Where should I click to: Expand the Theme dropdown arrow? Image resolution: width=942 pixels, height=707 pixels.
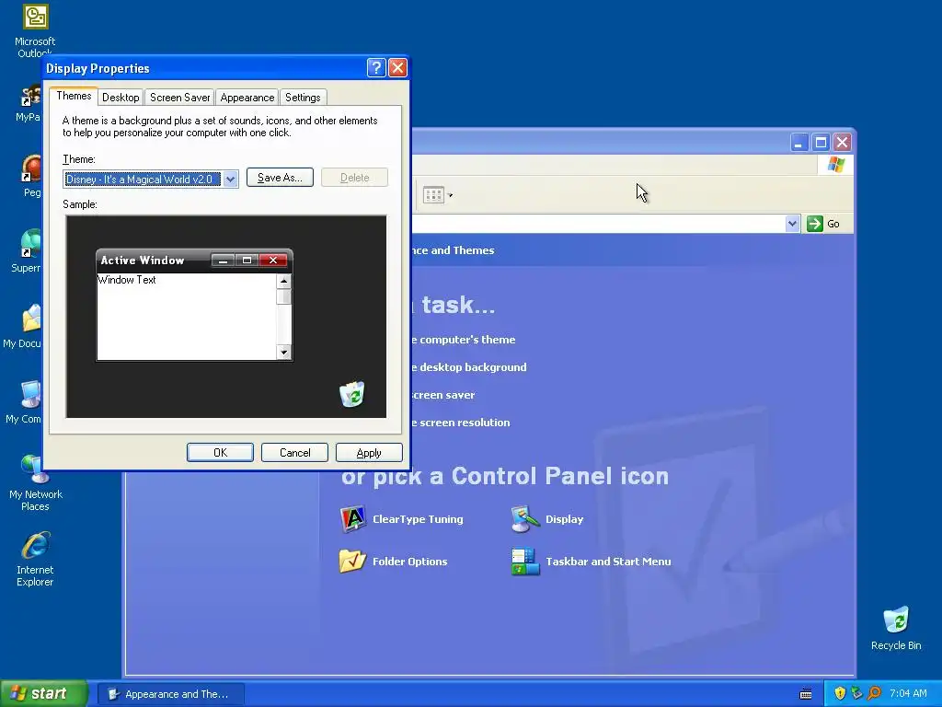pyautogui.click(x=230, y=180)
